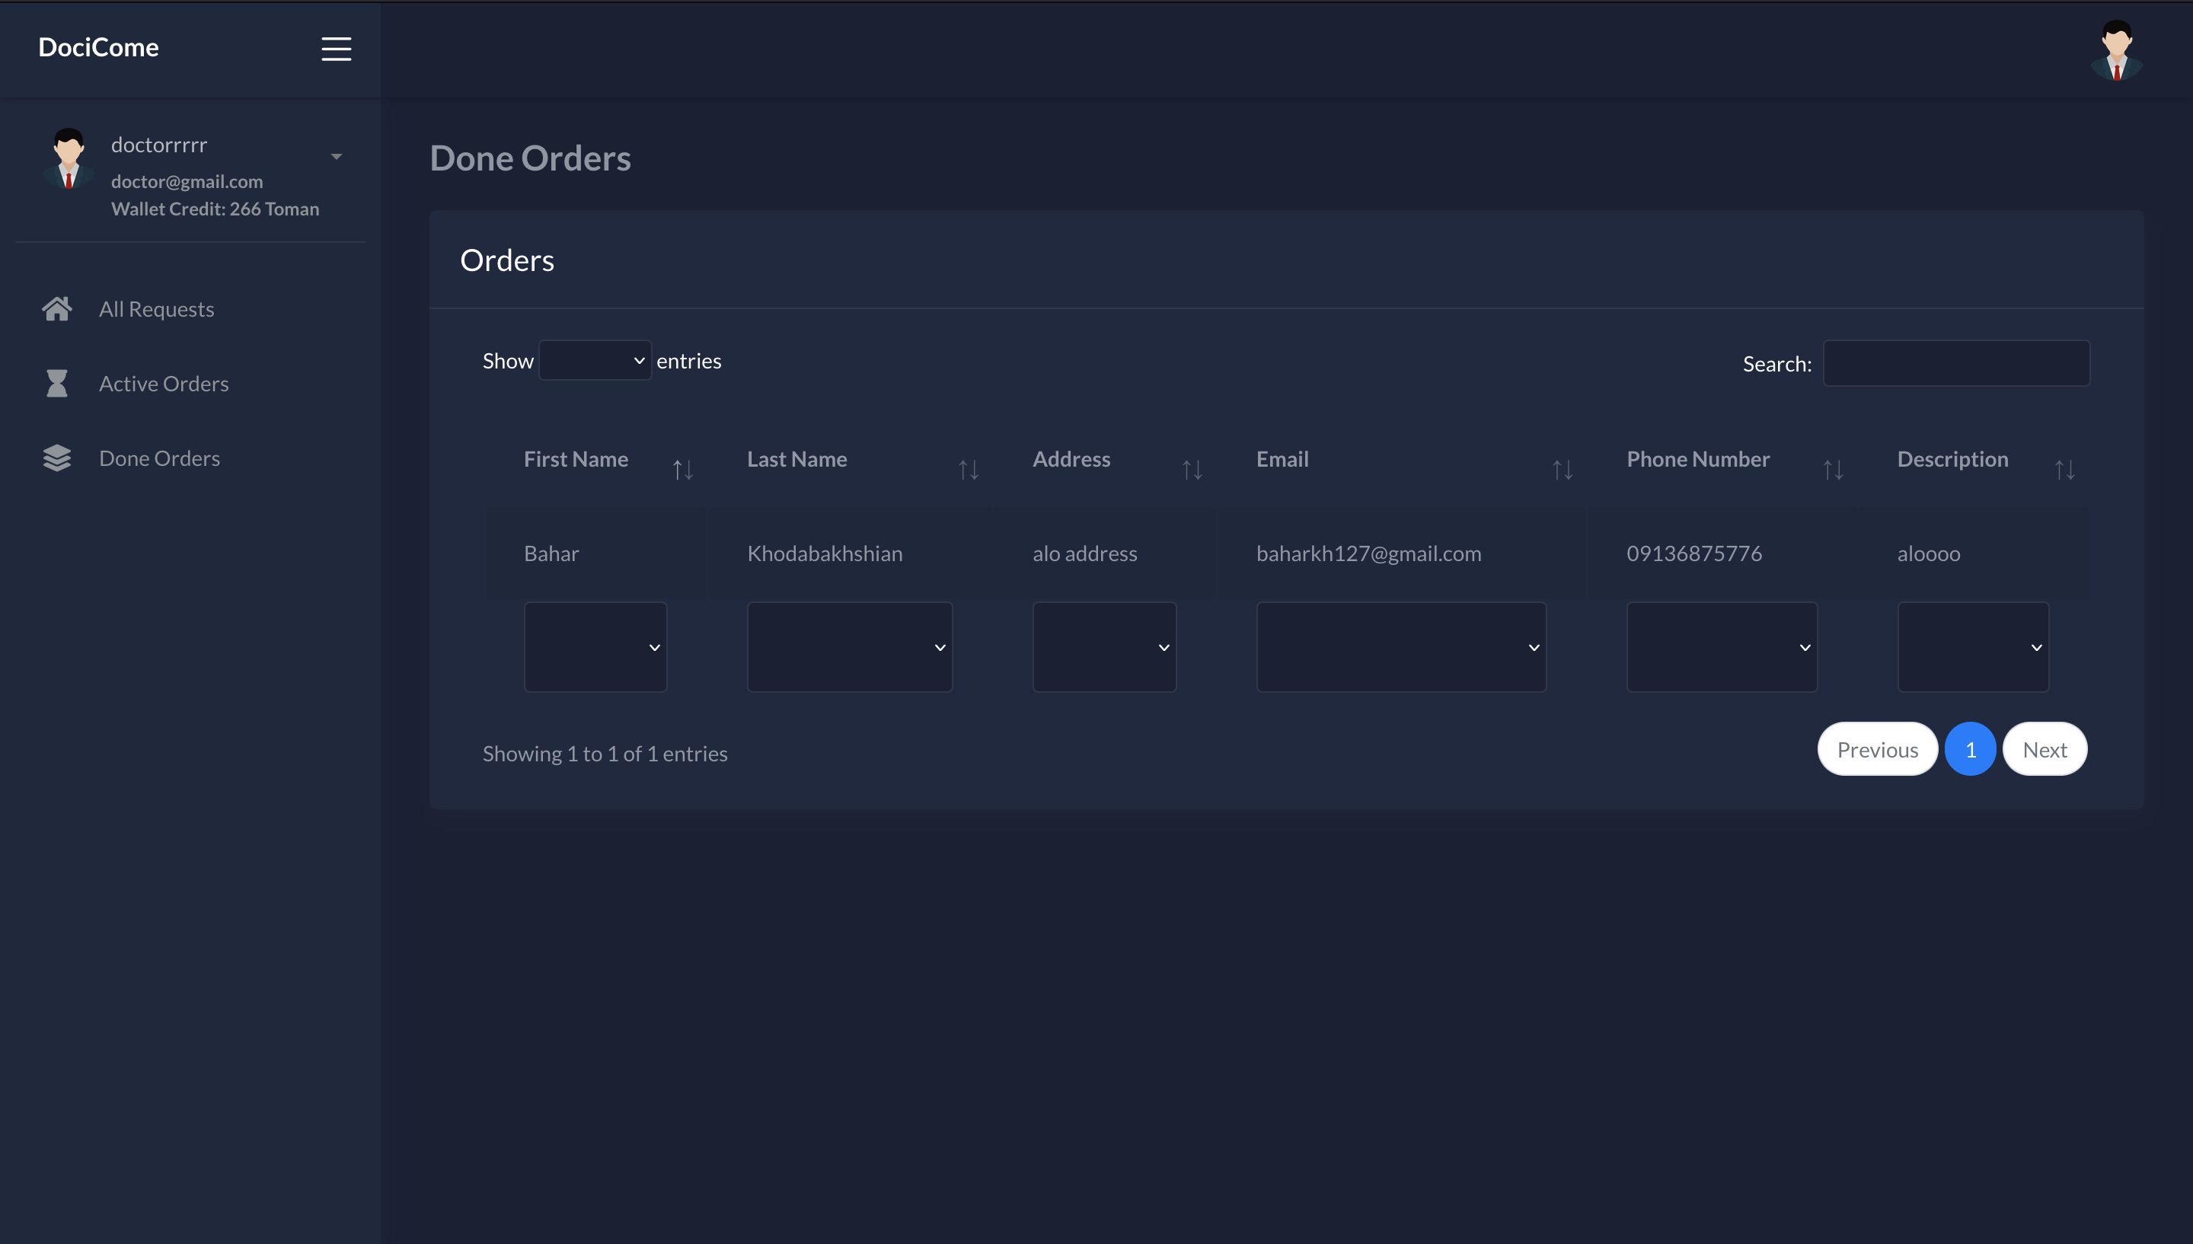Sort by Email column arrows
This screenshot has height=1244, width=2193.
click(x=1562, y=469)
